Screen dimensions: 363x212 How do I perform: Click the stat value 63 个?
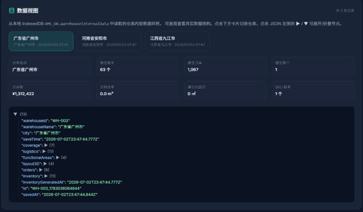click(x=105, y=70)
